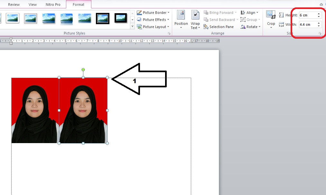Apply the reflected rounded rectangle style
Image resolution: width=326 pixels, height=195 pixels.
click(x=67, y=19)
